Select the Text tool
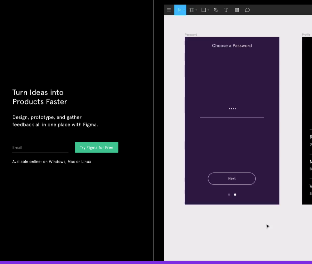This screenshot has width=312, height=264. 226,10
